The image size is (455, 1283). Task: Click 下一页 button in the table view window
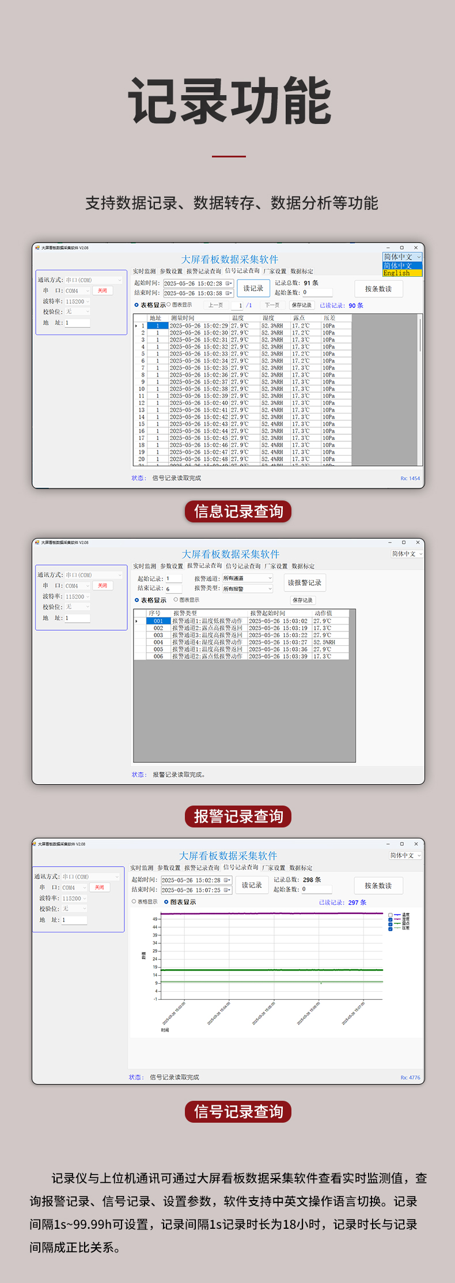[272, 305]
